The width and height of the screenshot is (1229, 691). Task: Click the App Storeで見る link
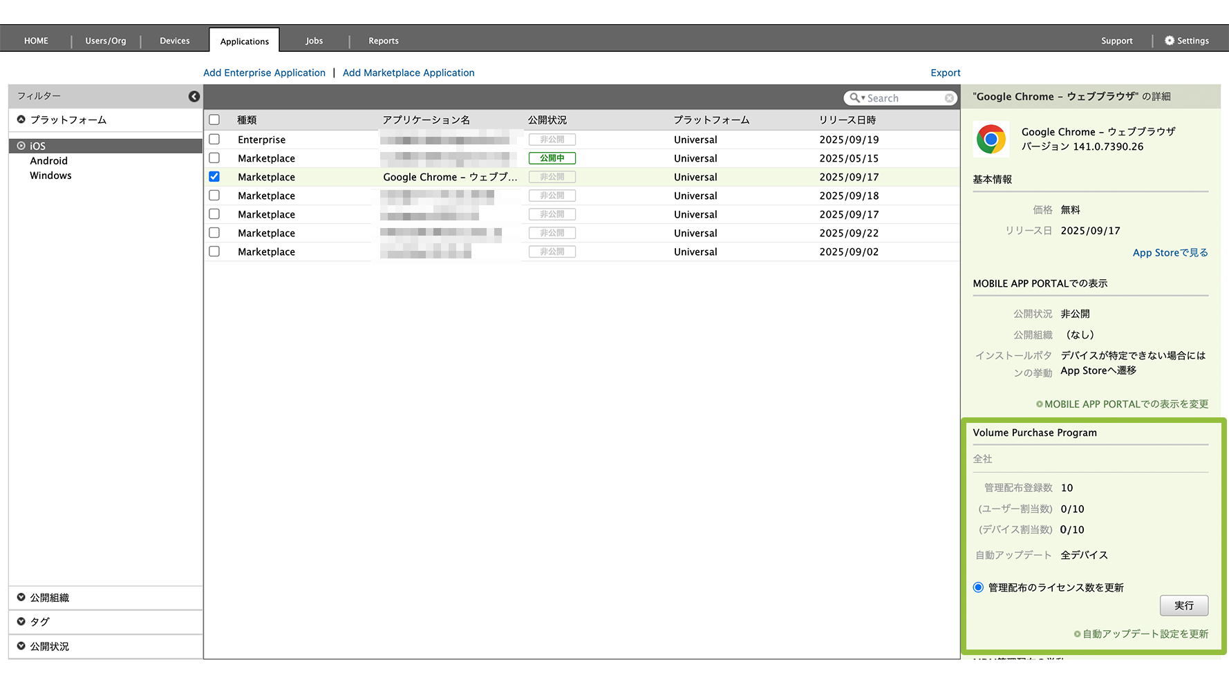(x=1170, y=253)
